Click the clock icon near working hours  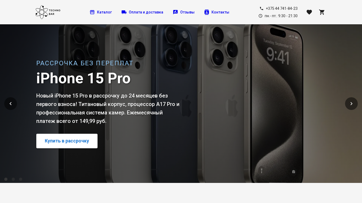[261, 16]
